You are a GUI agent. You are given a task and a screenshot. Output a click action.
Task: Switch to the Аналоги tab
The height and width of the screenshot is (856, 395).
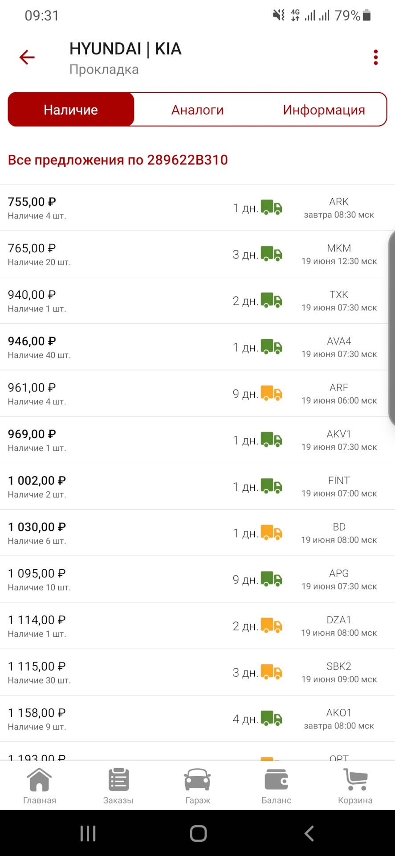click(197, 110)
